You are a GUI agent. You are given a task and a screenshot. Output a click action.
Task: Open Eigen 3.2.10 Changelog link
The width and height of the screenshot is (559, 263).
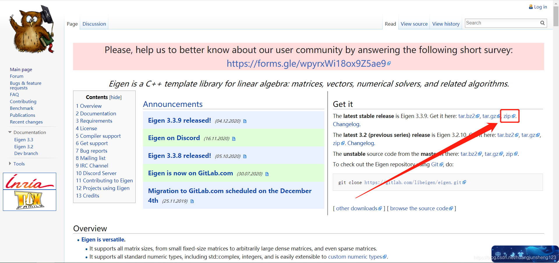click(x=361, y=143)
